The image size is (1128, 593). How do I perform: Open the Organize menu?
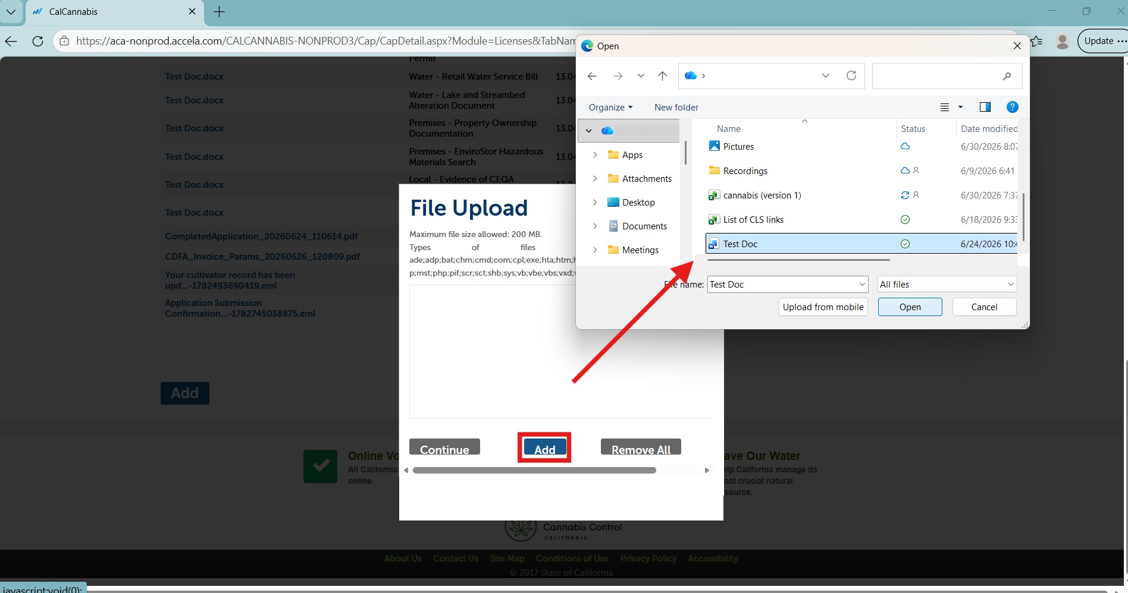pyautogui.click(x=610, y=108)
